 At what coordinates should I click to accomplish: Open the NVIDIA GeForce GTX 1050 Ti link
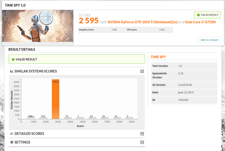[x=143, y=22]
